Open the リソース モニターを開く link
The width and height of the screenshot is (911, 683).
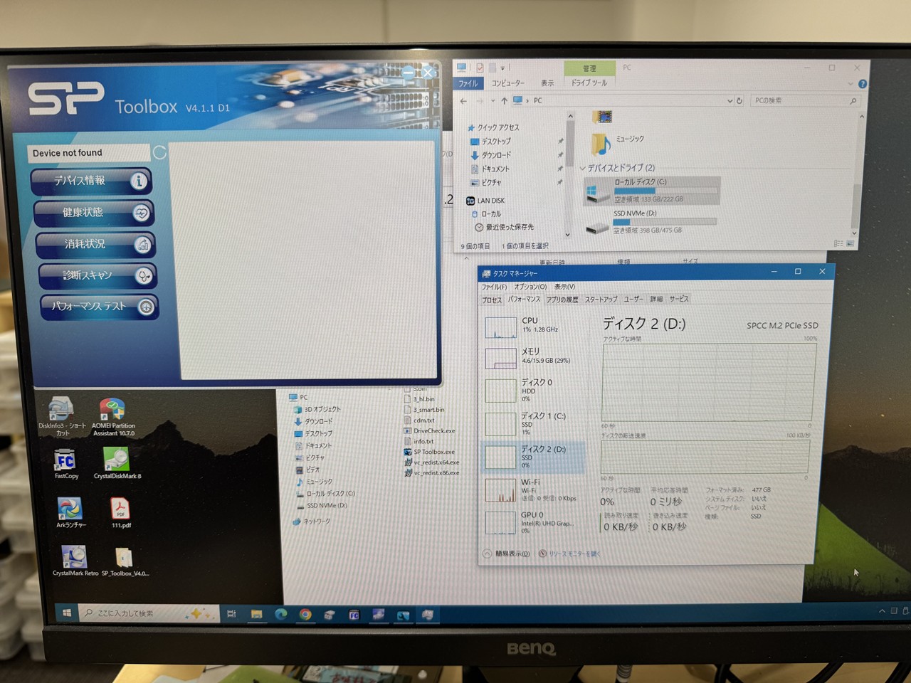(574, 554)
